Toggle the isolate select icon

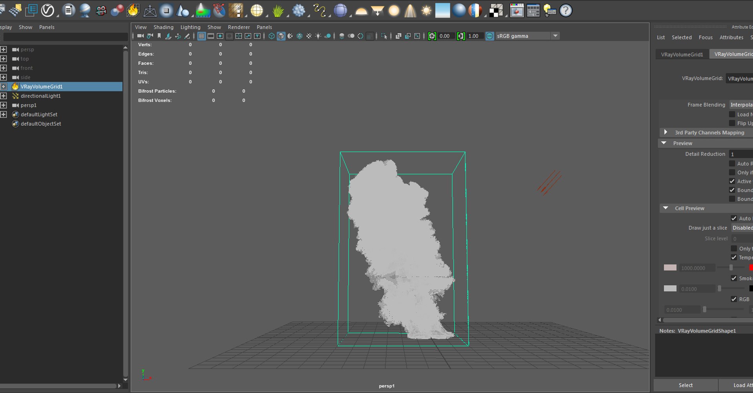[x=384, y=36]
